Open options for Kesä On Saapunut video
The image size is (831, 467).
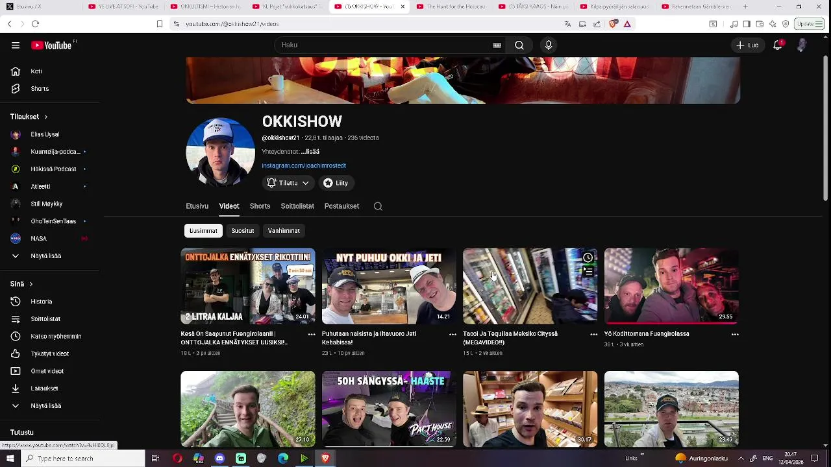pyautogui.click(x=312, y=335)
